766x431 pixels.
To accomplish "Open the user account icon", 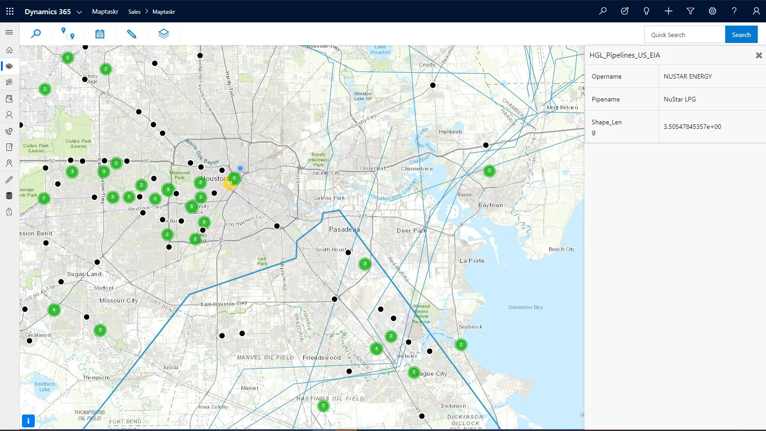I will tap(756, 11).
